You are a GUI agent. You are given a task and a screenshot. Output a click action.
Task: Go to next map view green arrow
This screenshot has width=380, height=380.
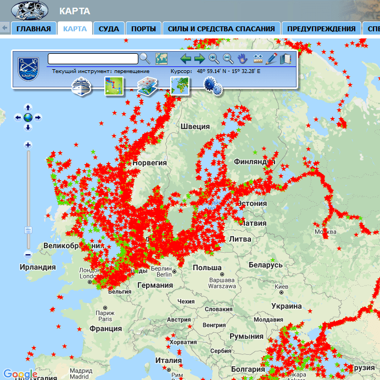click(x=199, y=59)
